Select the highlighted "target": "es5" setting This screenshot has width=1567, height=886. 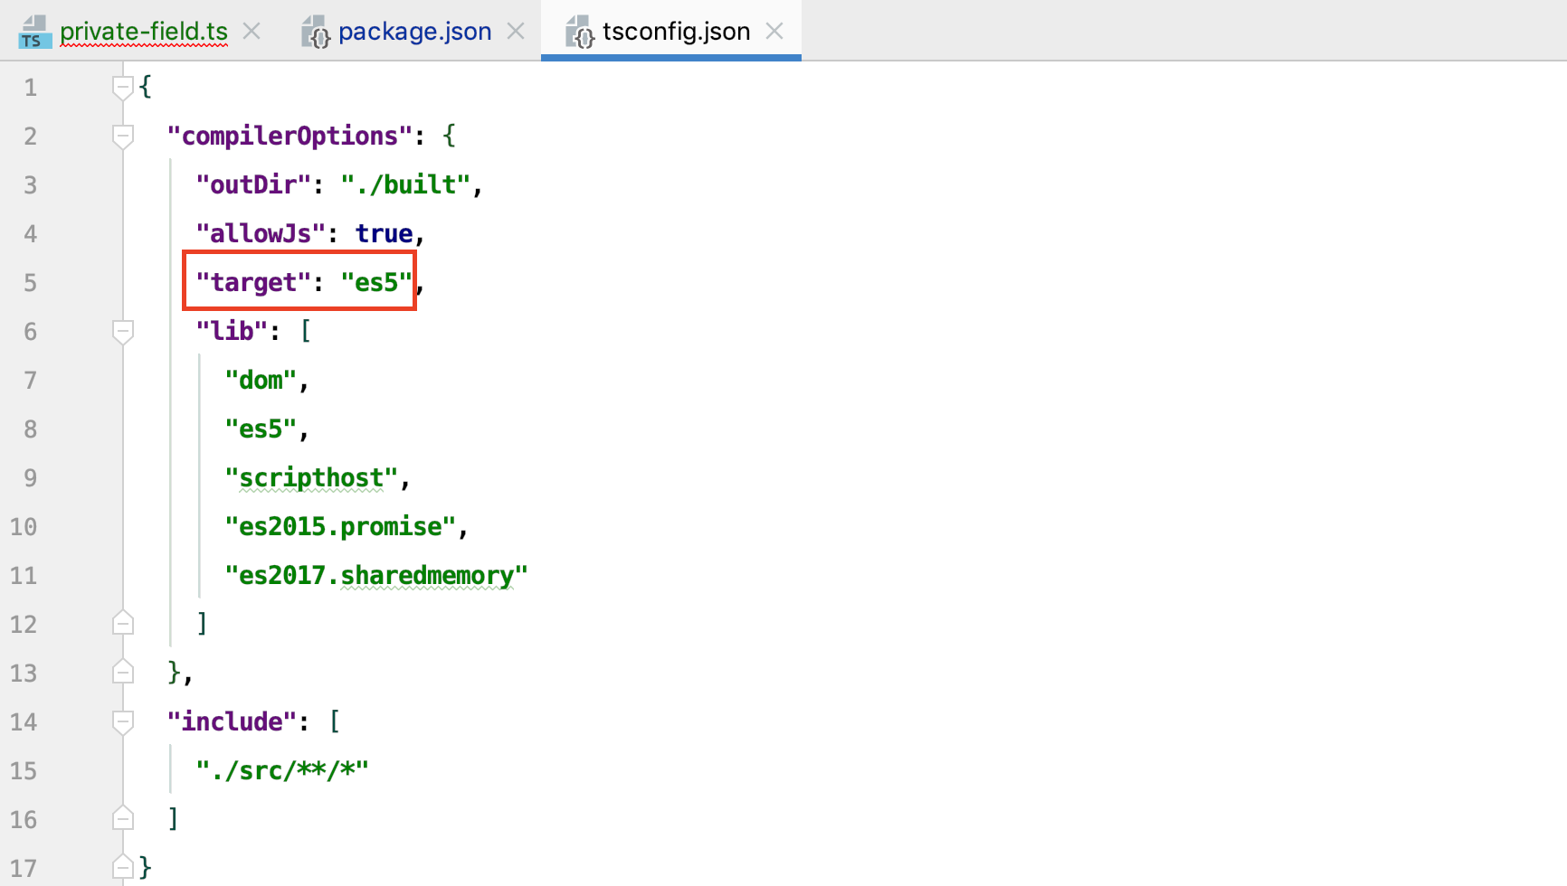299,281
